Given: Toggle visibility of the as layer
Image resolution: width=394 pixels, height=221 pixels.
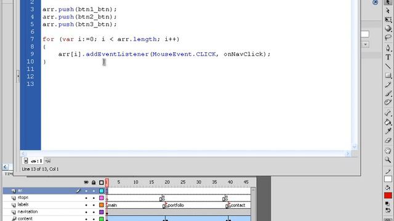Looking at the screenshot, I should coord(86,191).
